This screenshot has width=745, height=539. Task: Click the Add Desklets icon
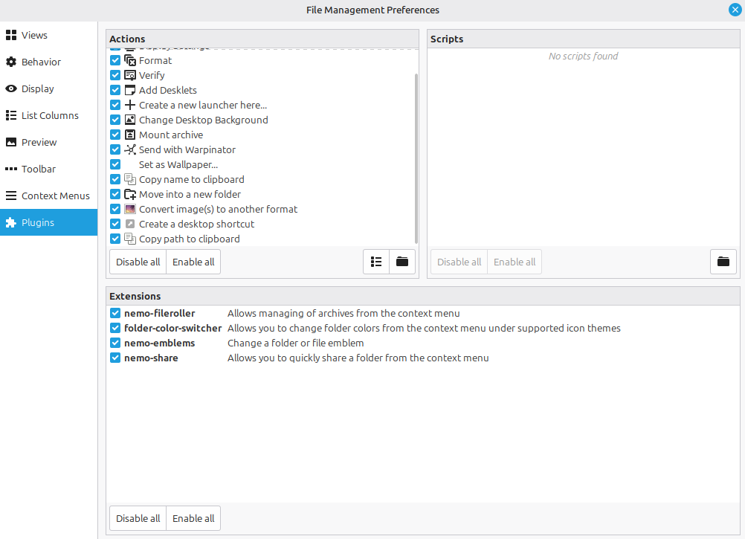point(130,90)
